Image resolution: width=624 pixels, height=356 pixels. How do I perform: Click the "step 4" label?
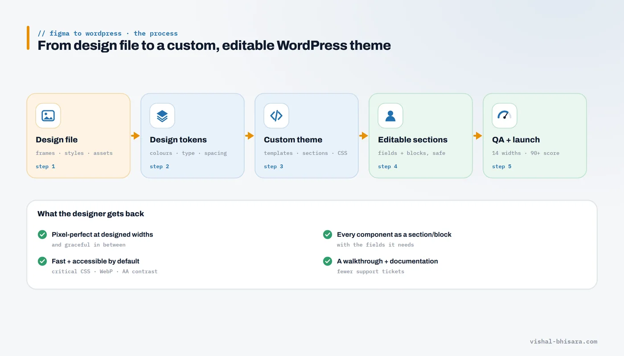pyautogui.click(x=388, y=166)
